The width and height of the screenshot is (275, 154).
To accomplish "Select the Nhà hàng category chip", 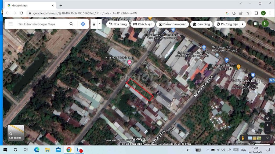I will coord(118,24).
